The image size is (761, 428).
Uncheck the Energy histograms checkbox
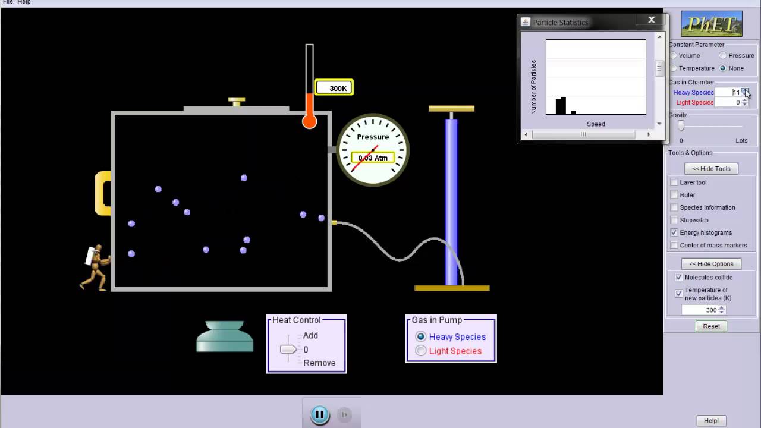(x=674, y=232)
